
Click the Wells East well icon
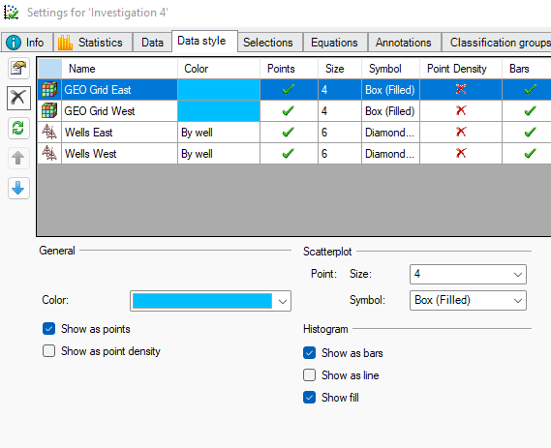[x=49, y=133]
